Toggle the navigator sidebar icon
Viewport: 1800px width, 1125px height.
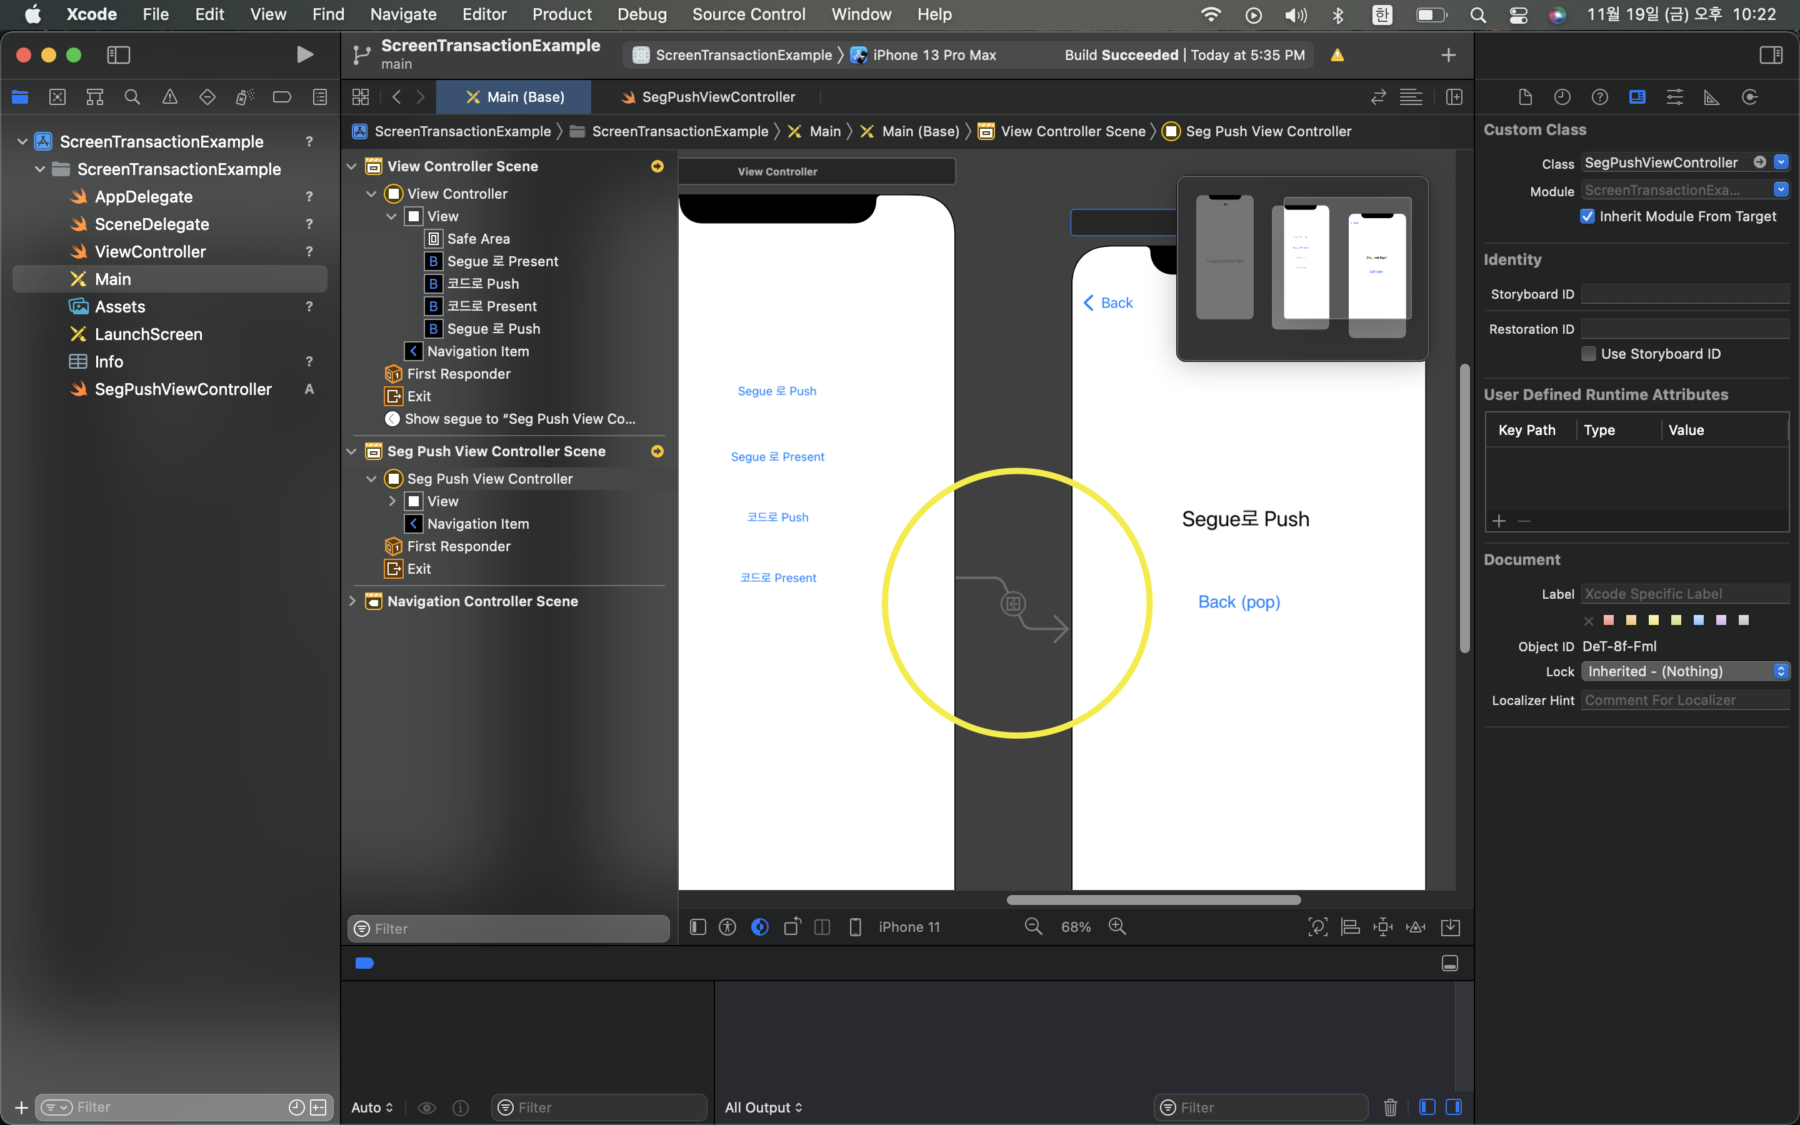118,55
